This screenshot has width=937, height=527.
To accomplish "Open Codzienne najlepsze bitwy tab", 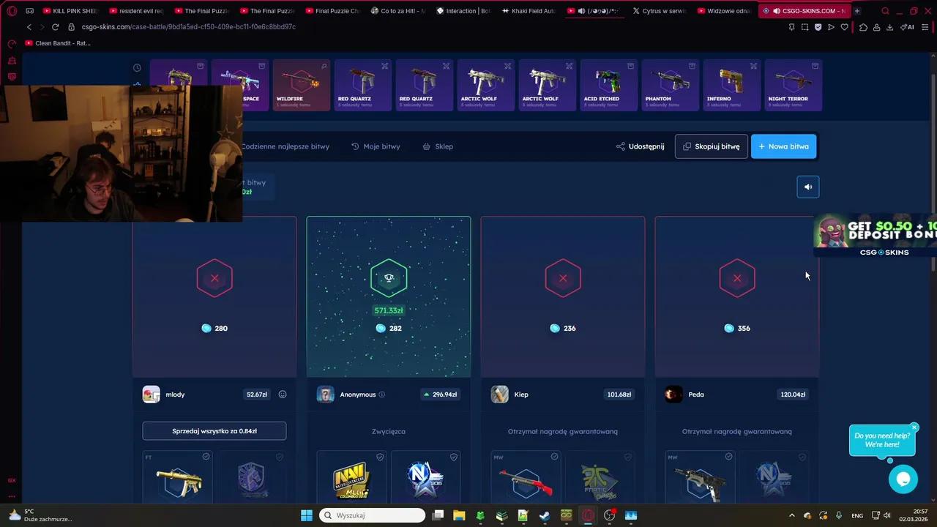I will point(285,146).
